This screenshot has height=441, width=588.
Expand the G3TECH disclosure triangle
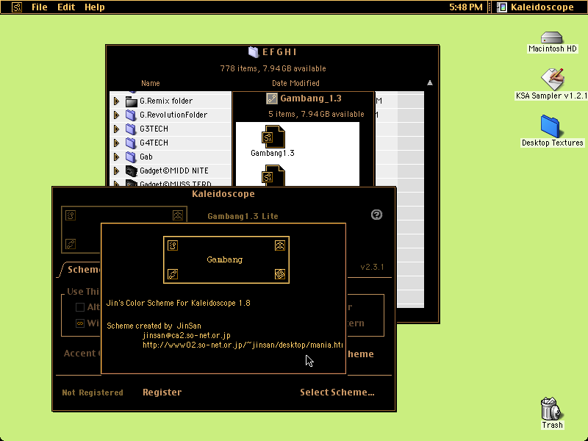click(117, 129)
